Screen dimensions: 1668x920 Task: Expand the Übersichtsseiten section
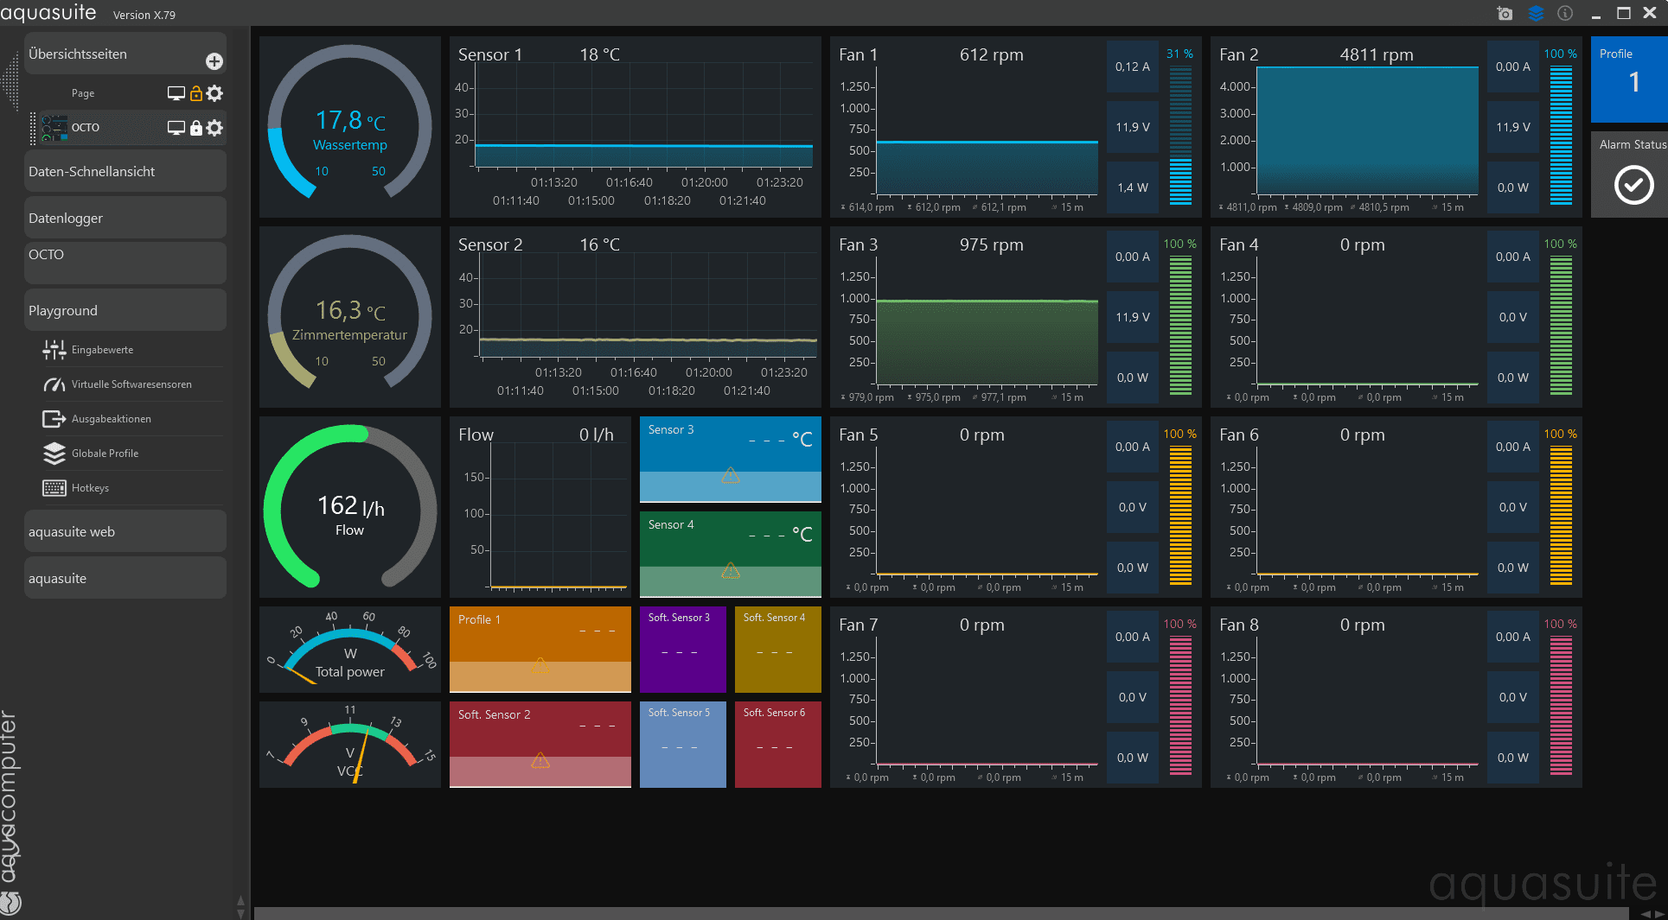tap(125, 54)
